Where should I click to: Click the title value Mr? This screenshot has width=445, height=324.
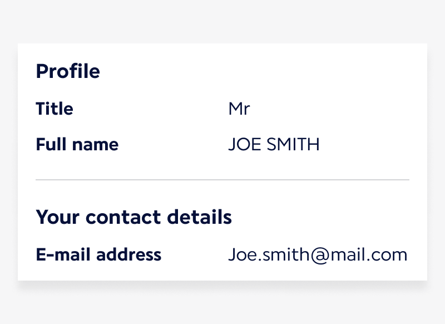pyautogui.click(x=239, y=109)
